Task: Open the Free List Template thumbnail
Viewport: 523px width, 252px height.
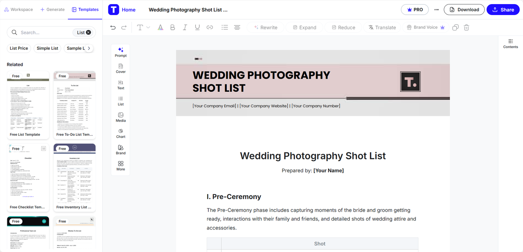Action: (28, 105)
